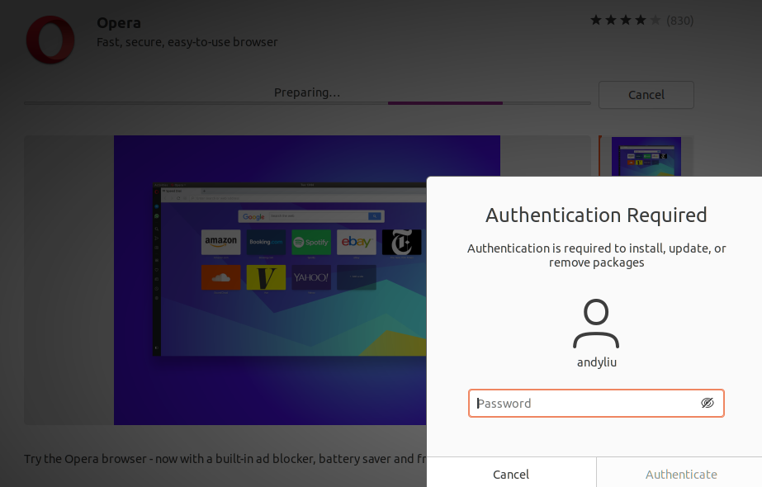Click the andyliu user avatar icon

596,324
